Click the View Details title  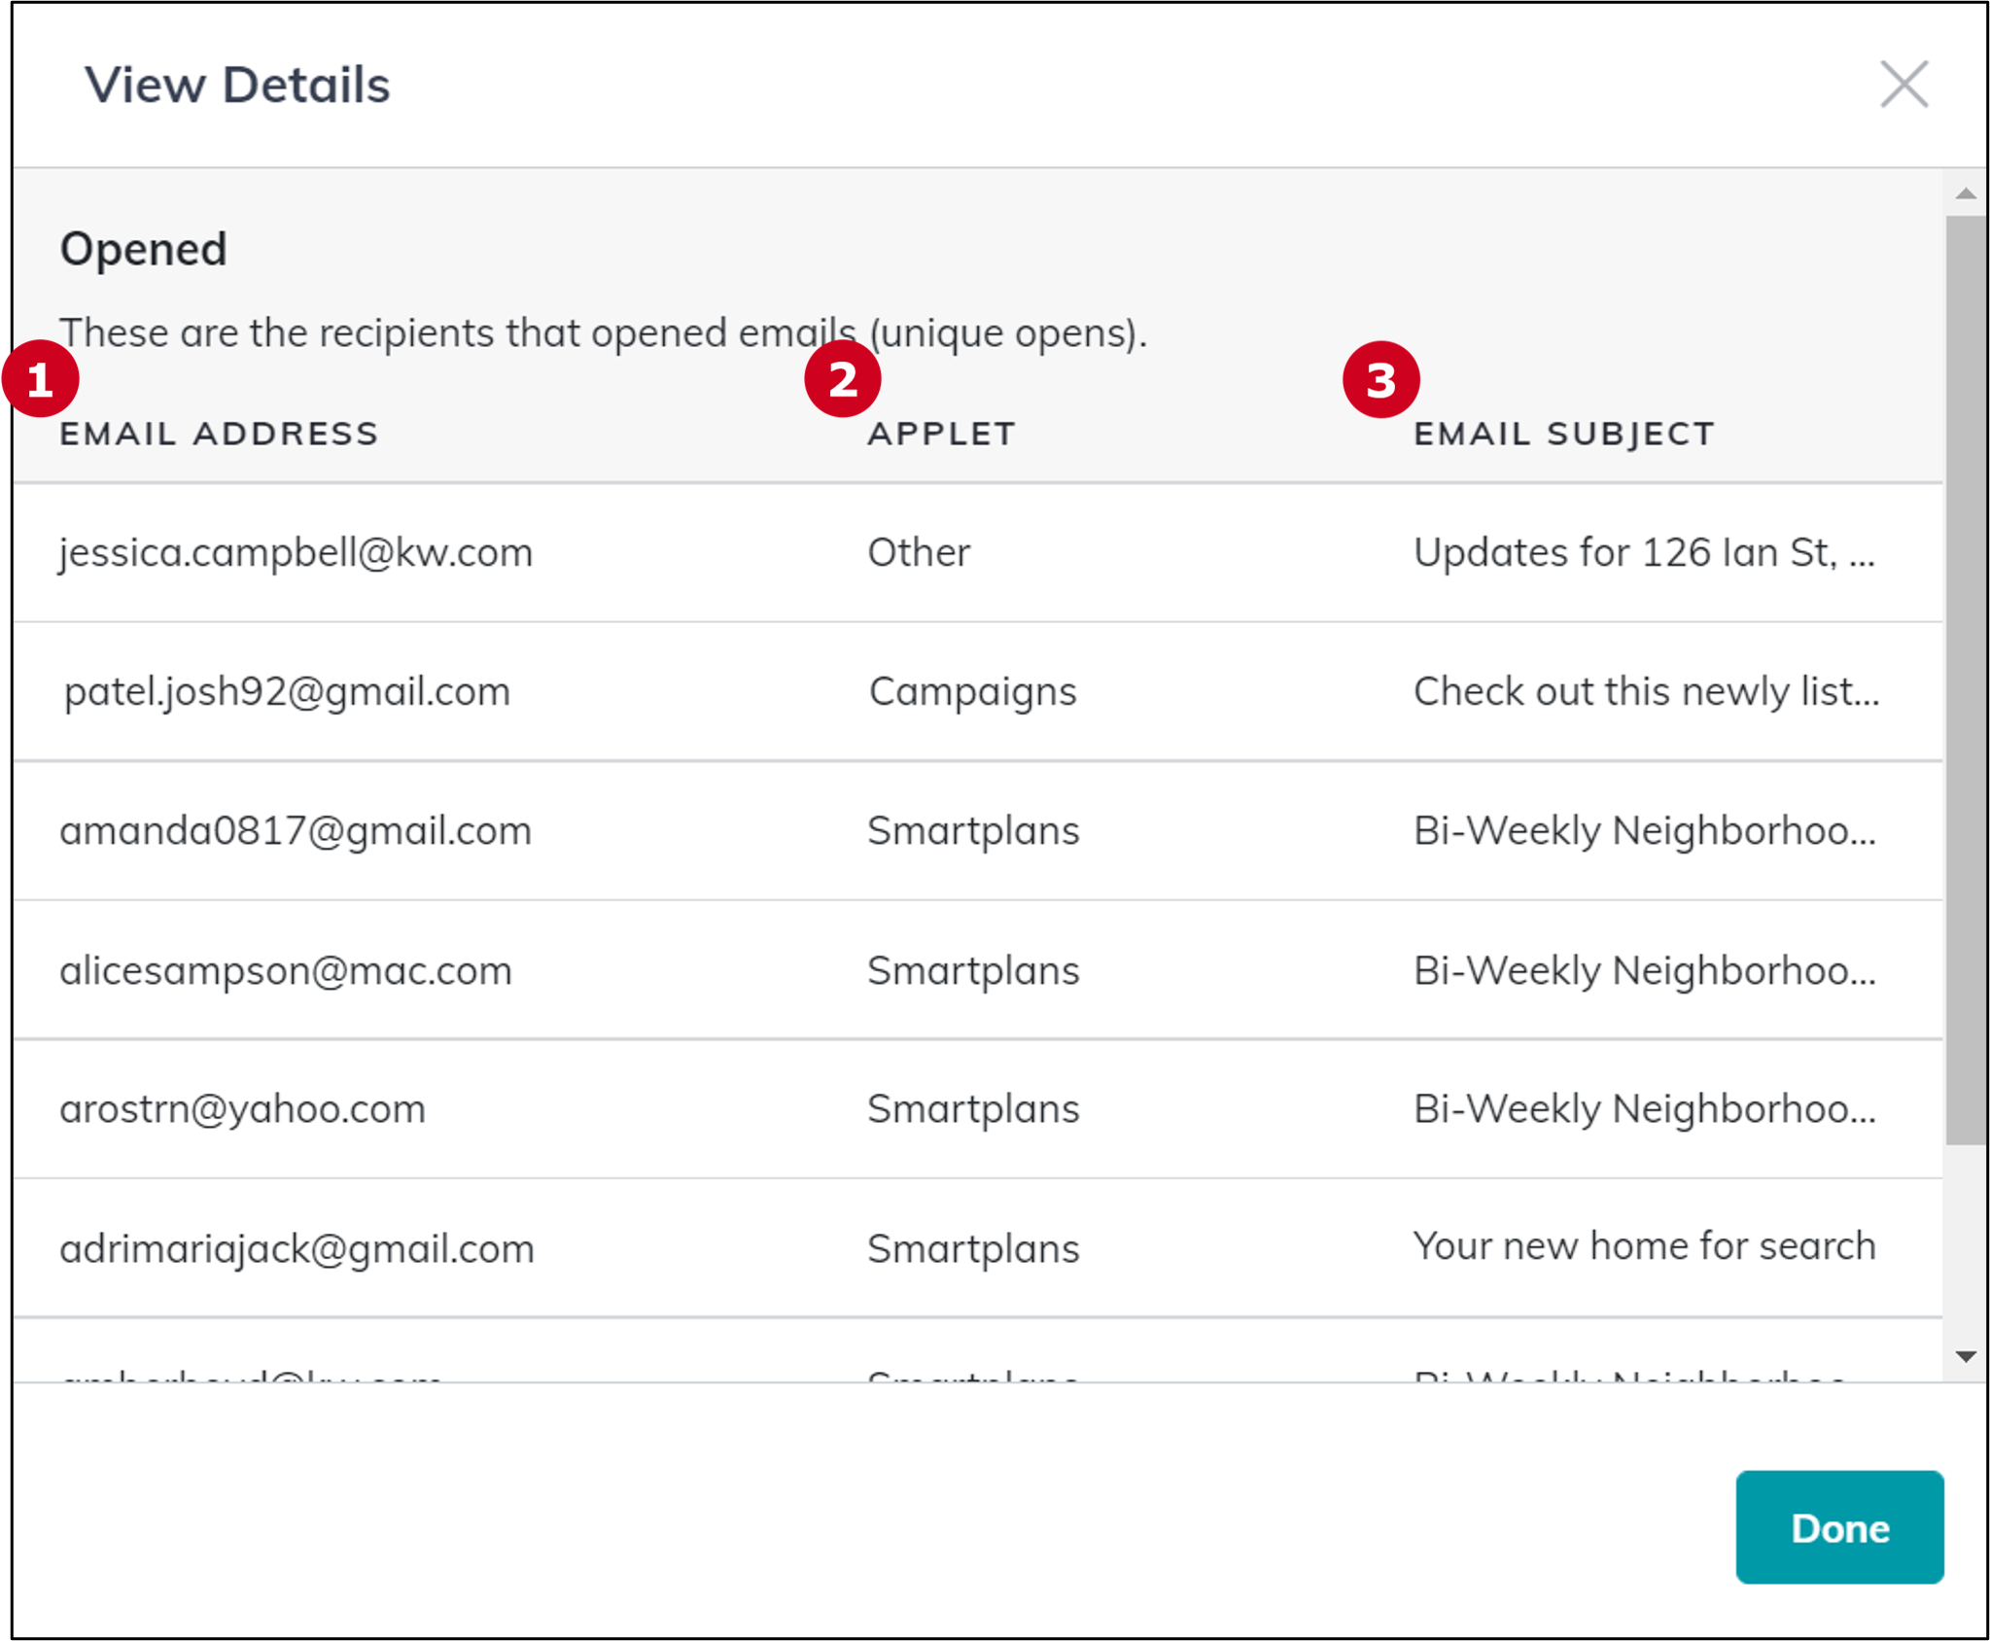tap(237, 85)
